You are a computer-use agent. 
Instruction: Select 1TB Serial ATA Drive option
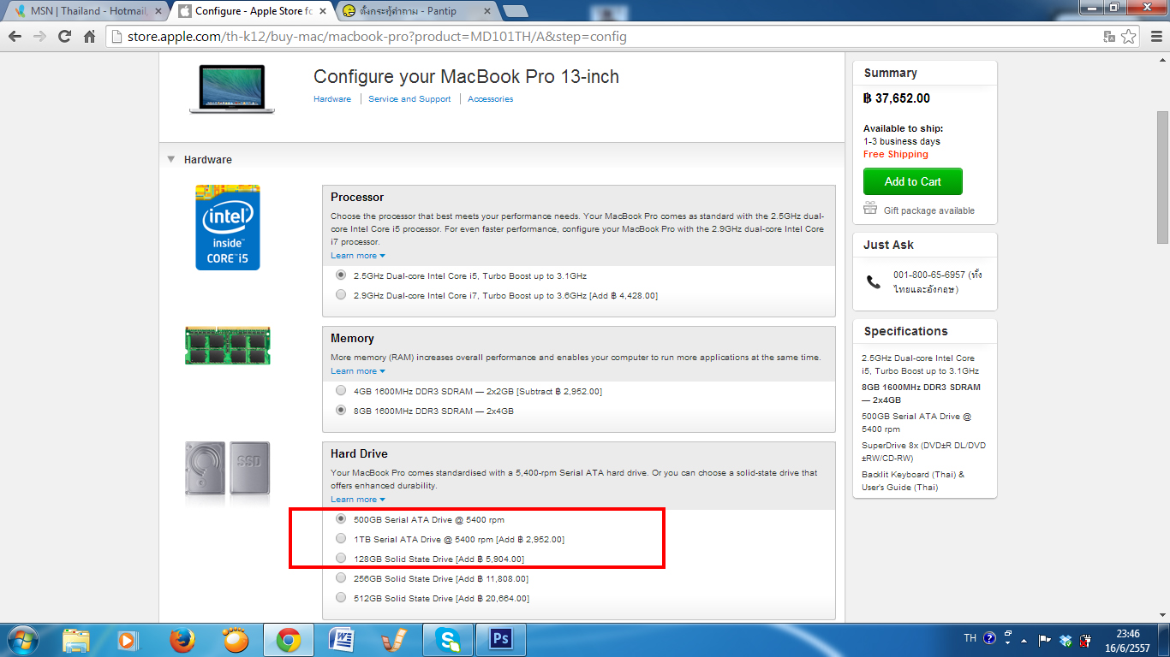341,539
